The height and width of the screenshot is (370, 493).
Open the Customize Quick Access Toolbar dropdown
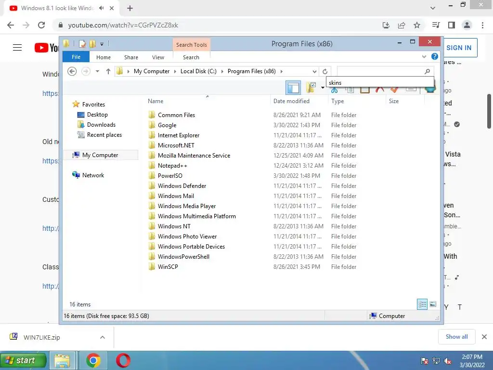point(102,44)
